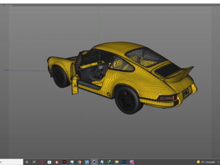Open File Explorer folder icon on taskbar
The height and width of the screenshot is (165, 220).
(x=117, y=162)
